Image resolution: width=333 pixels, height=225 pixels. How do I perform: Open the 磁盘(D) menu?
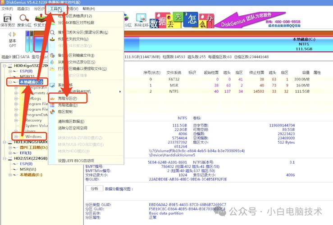(x=23, y=9)
